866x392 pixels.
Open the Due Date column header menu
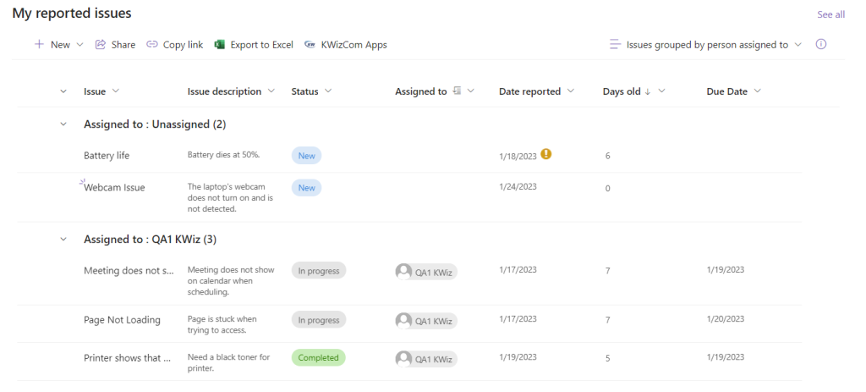757,91
